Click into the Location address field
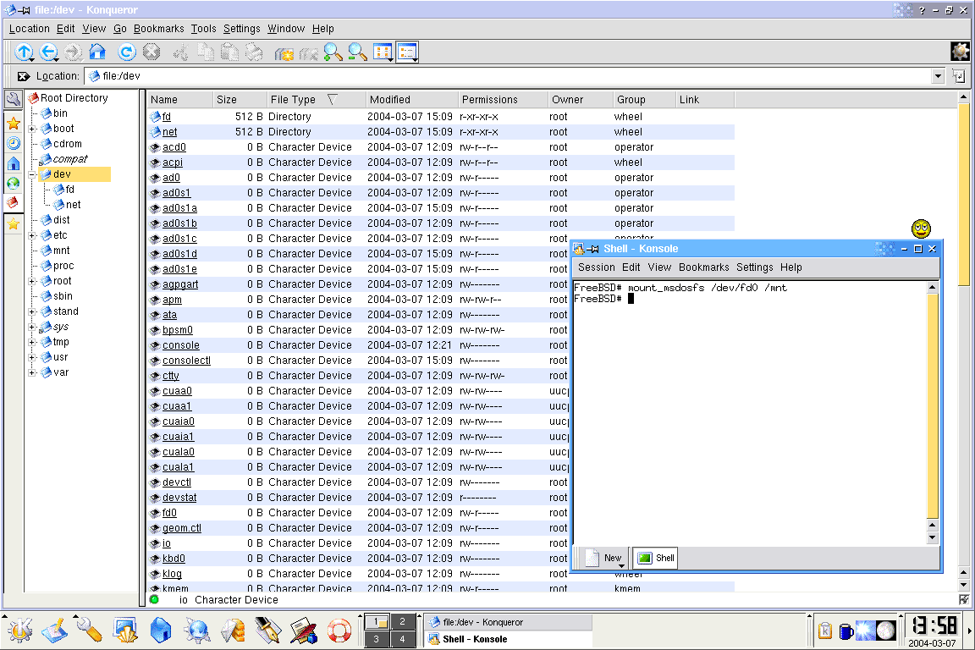The image size is (975, 650). pyautogui.click(x=509, y=76)
